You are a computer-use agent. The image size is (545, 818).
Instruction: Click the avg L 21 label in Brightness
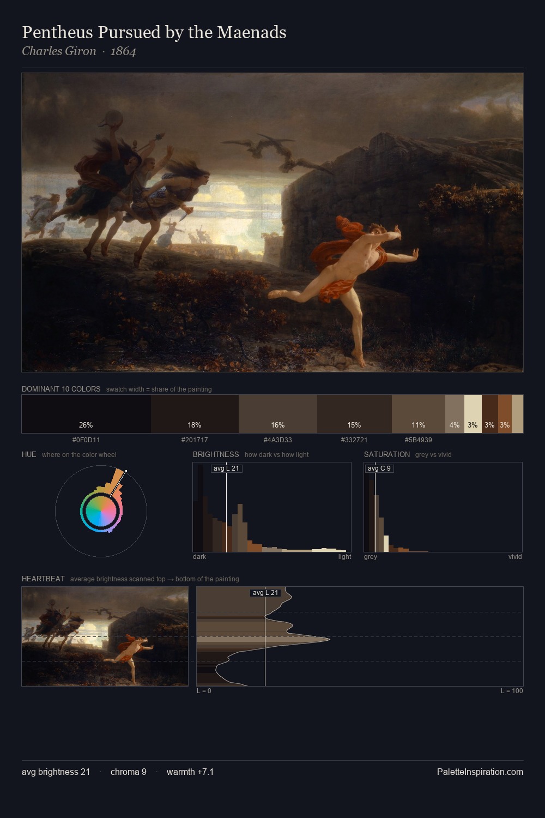(226, 468)
